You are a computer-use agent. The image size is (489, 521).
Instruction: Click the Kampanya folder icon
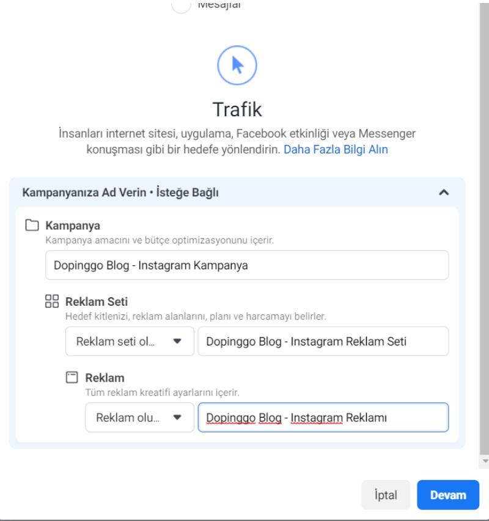(x=32, y=225)
